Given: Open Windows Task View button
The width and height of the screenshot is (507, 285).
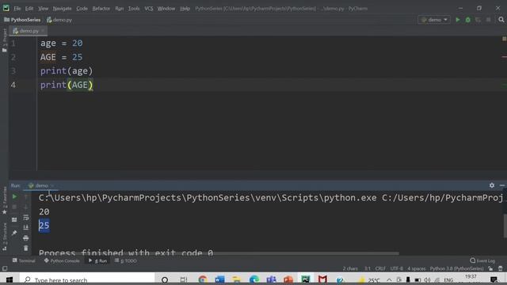Looking at the screenshot, I should 184,279.
